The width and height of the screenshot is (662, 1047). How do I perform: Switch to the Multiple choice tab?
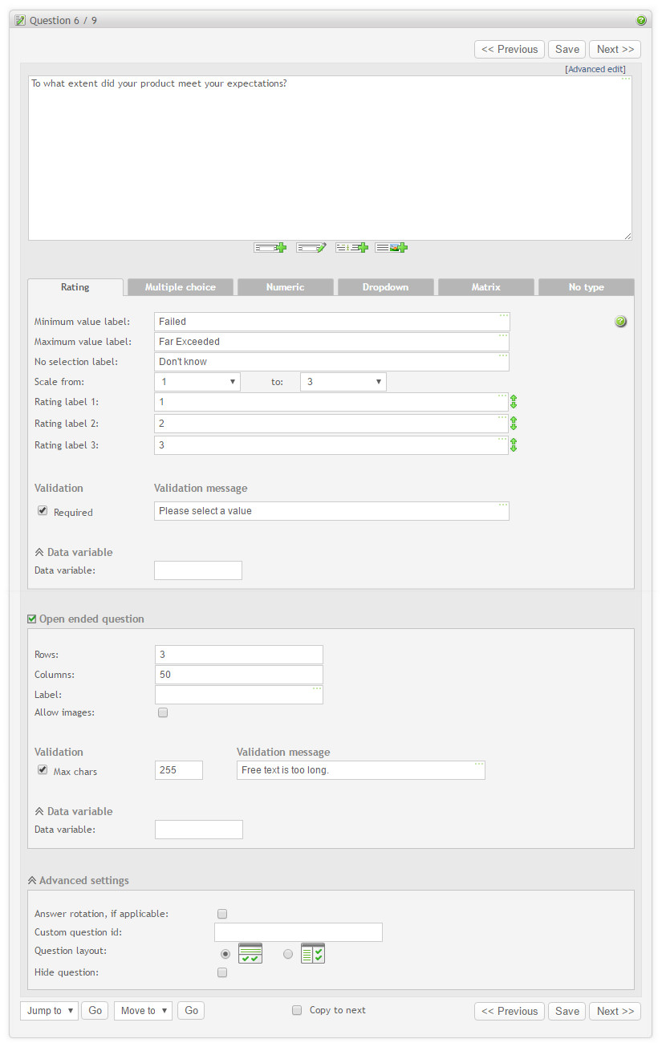click(x=180, y=287)
